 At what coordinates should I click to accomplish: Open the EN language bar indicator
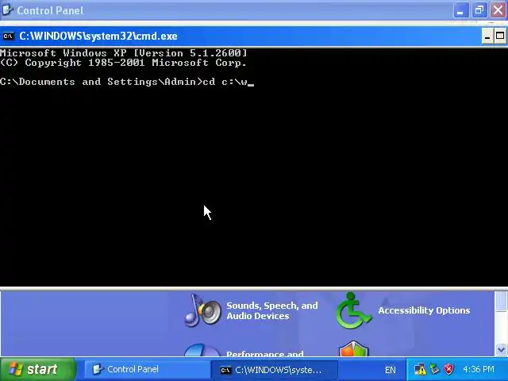coord(390,370)
